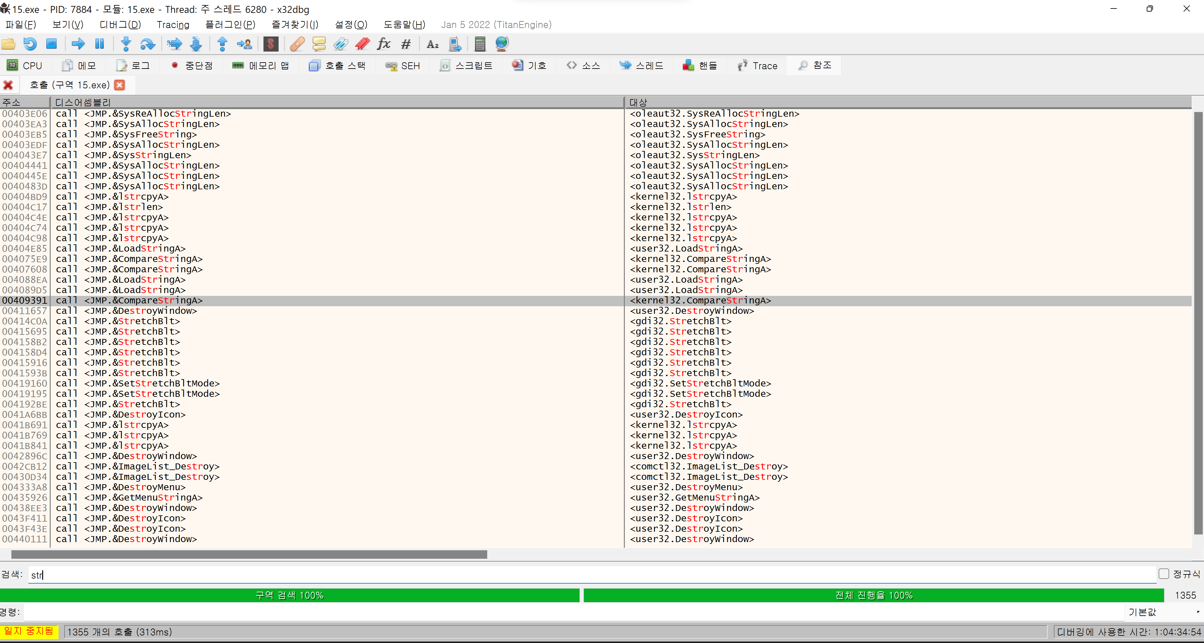Start trace over with the dotted down arrow
The width and height of the screenshot is (1204, 643).
pyautogui.click(x=196, y=44)
